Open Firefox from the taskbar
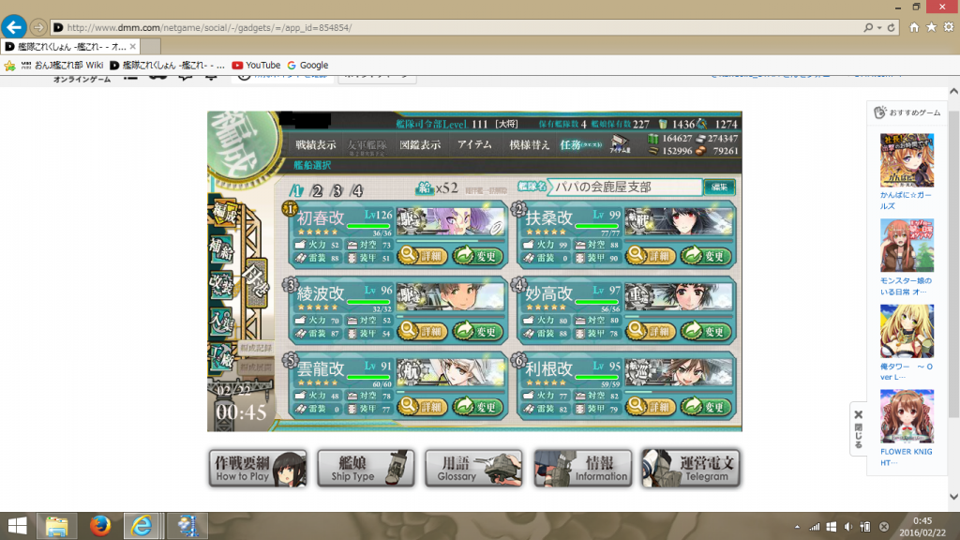 click(100, 526)
